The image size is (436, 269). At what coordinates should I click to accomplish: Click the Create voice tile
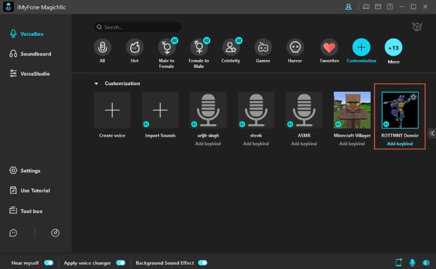(x=112, y=110)
